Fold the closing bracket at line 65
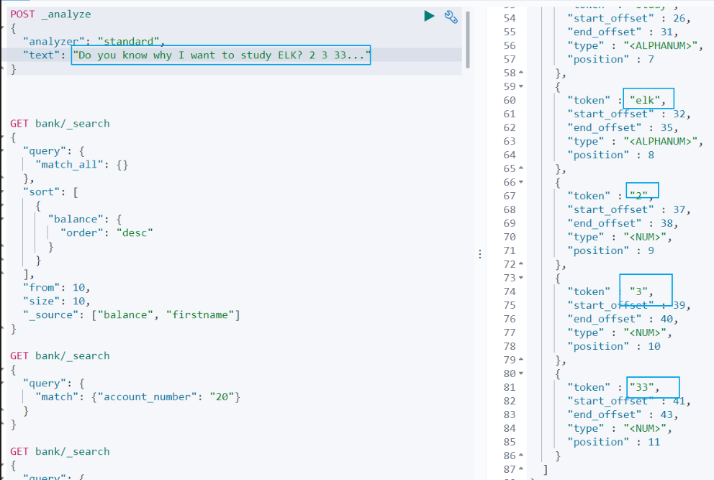This screenshot has width=714, height=480. pyautogui.click(x=521, y=168)
